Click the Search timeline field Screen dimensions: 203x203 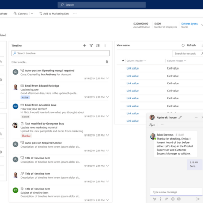point(60,53)
